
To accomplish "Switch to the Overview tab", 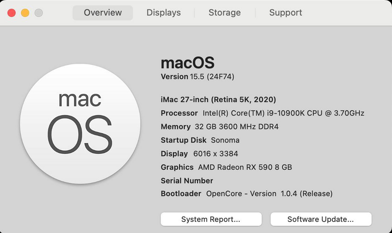I will [102, 13].
